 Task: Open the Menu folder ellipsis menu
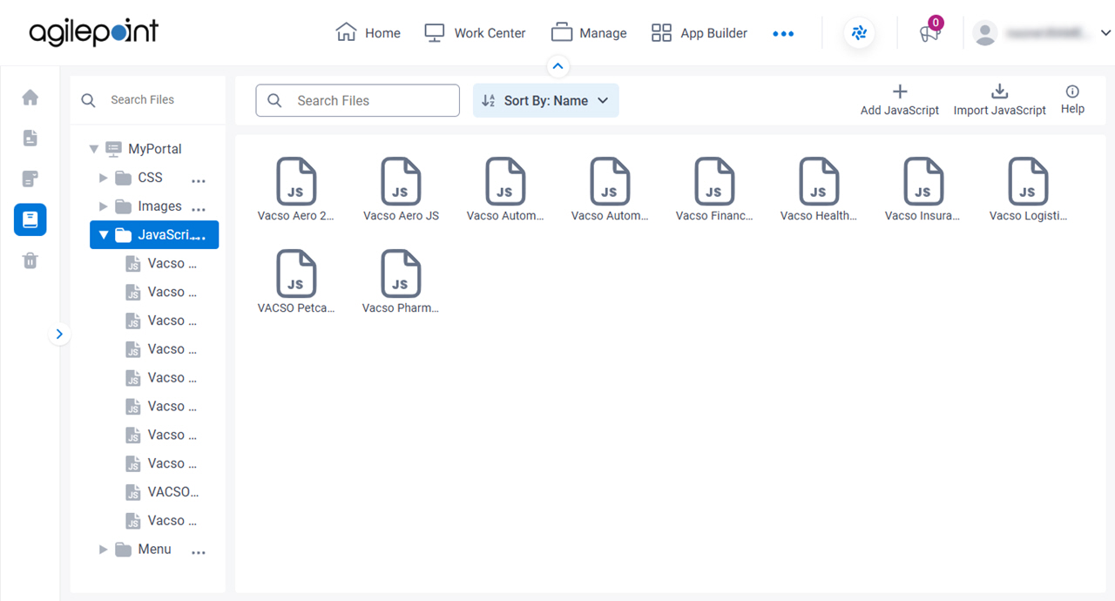199,553
